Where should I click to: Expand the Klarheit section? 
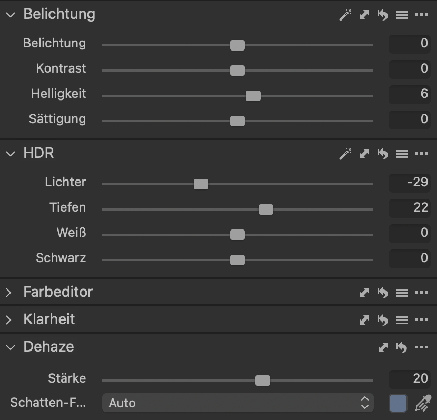(9, 320)
